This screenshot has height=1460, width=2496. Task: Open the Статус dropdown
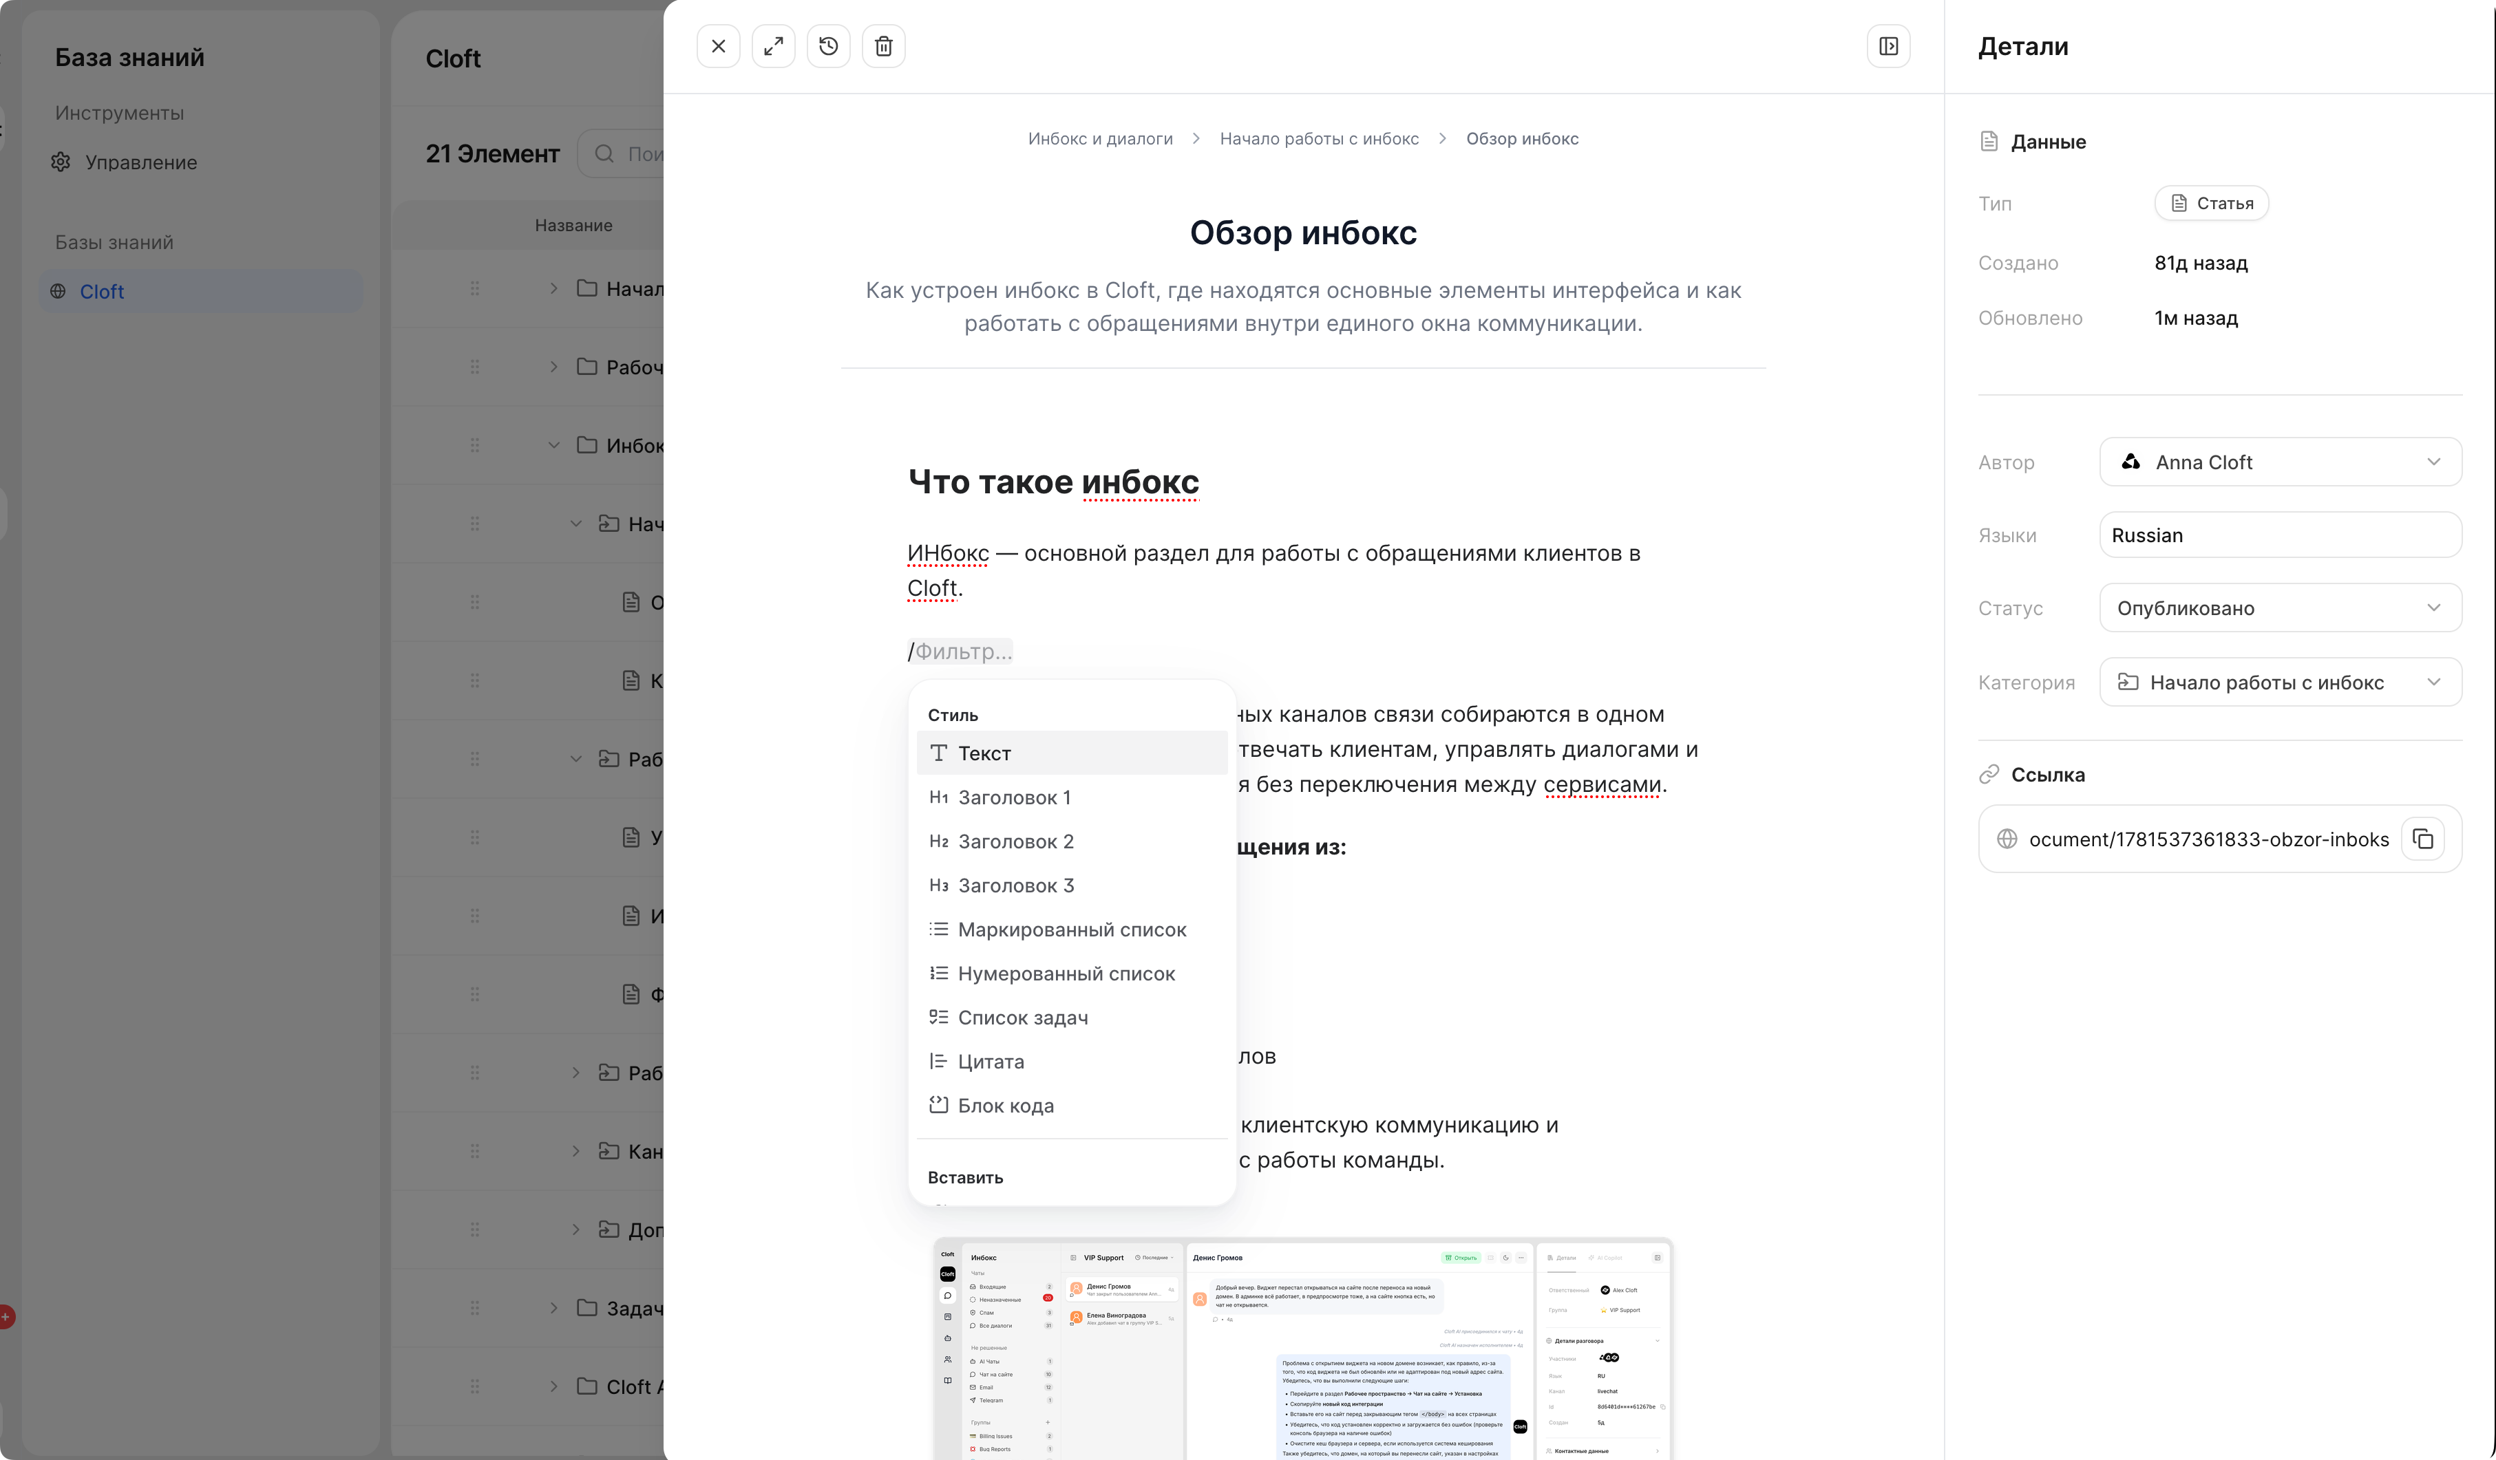(x=2280, y=608)
